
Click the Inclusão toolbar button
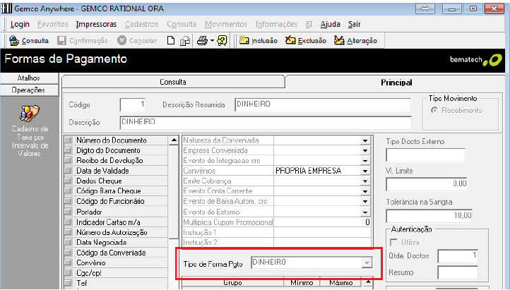coord(259,41)
